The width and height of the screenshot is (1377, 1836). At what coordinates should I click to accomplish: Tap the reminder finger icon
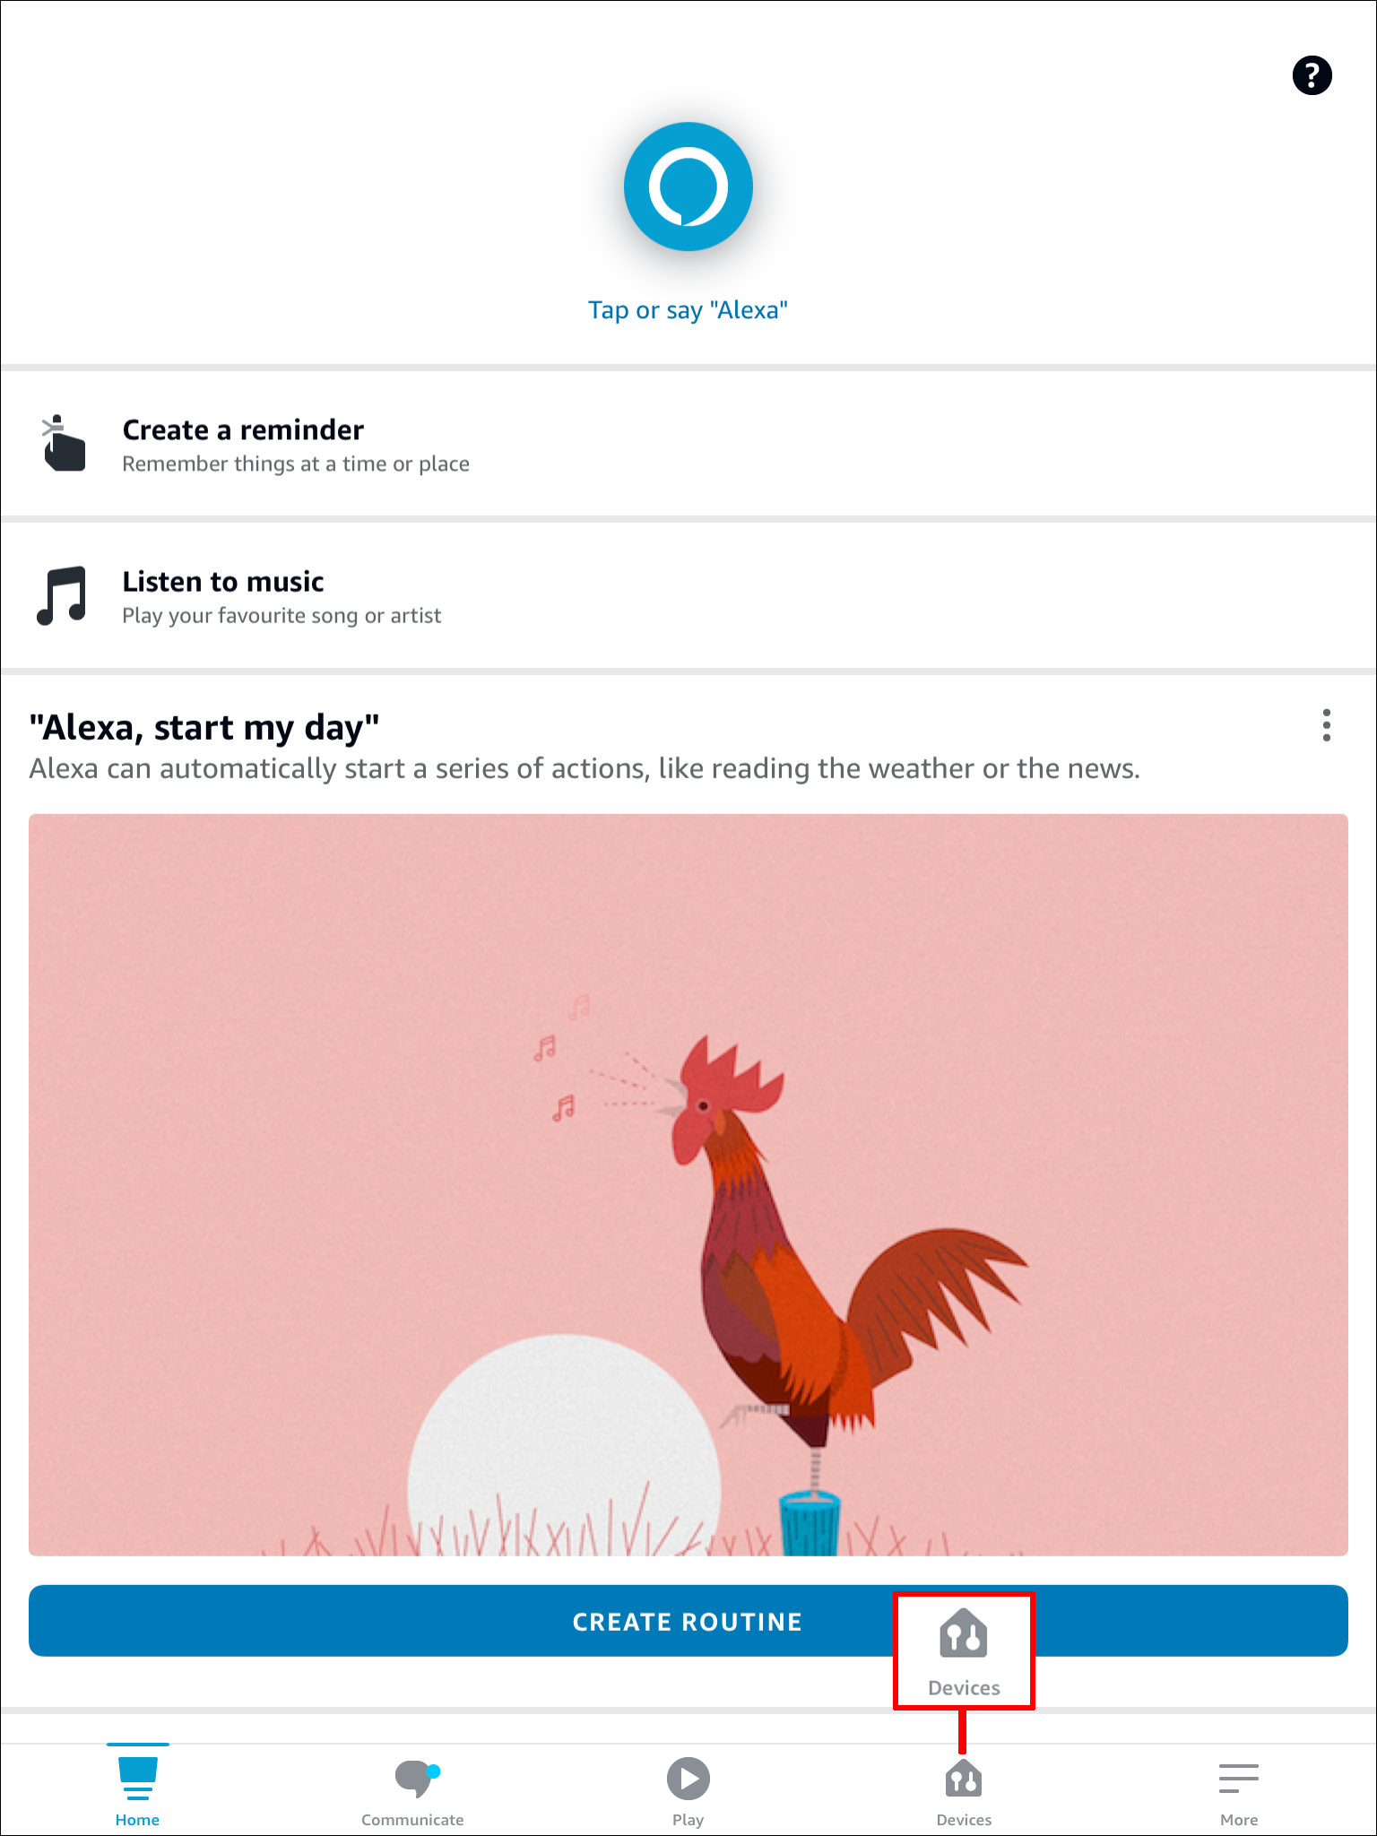64,443
